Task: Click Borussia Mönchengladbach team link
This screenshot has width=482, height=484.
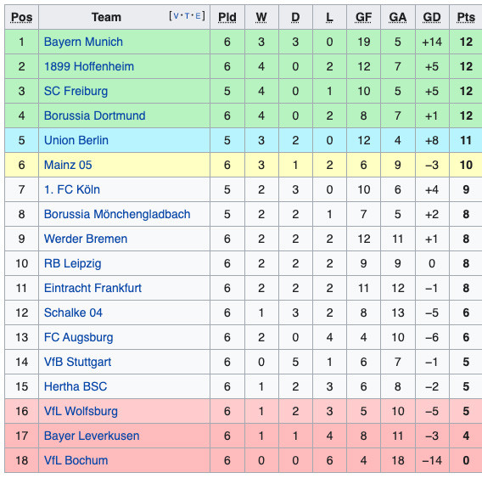Action: (x=117, y=214)
